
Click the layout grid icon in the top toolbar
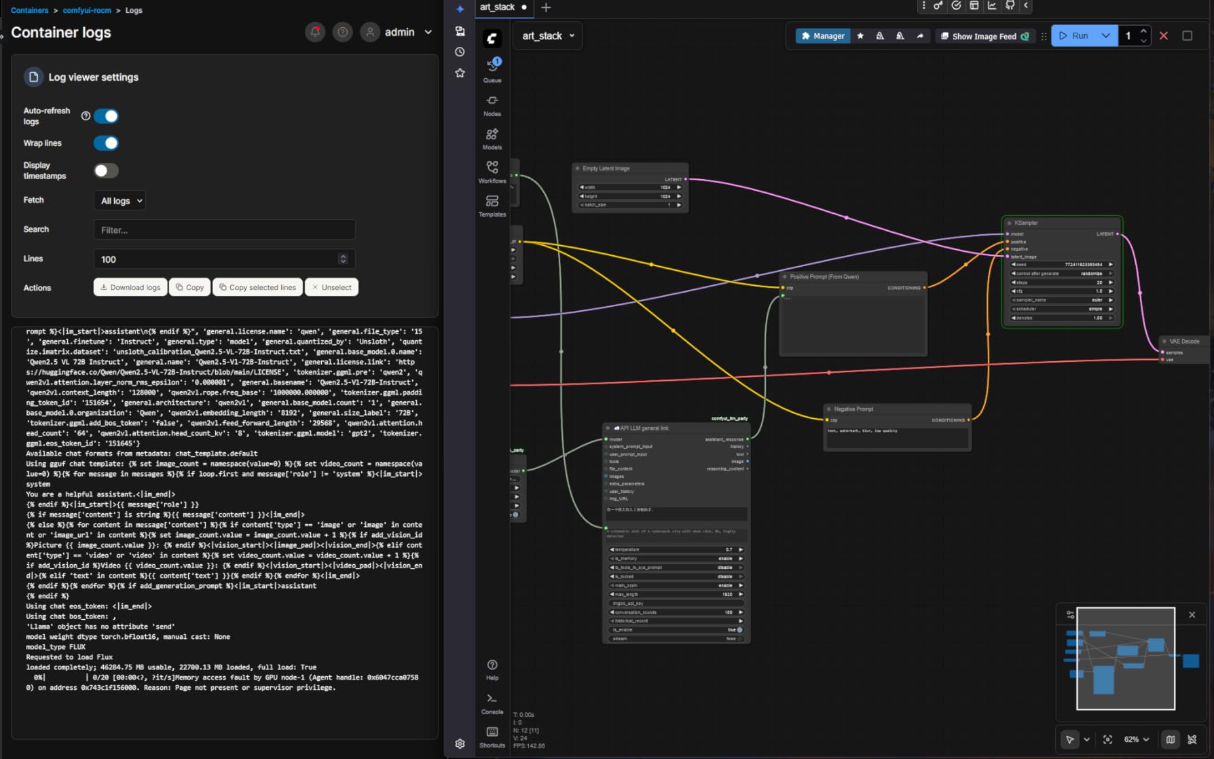pyautogui.click(x=974, y=5)
